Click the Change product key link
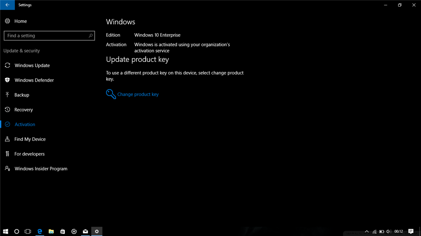 (138, 94)
